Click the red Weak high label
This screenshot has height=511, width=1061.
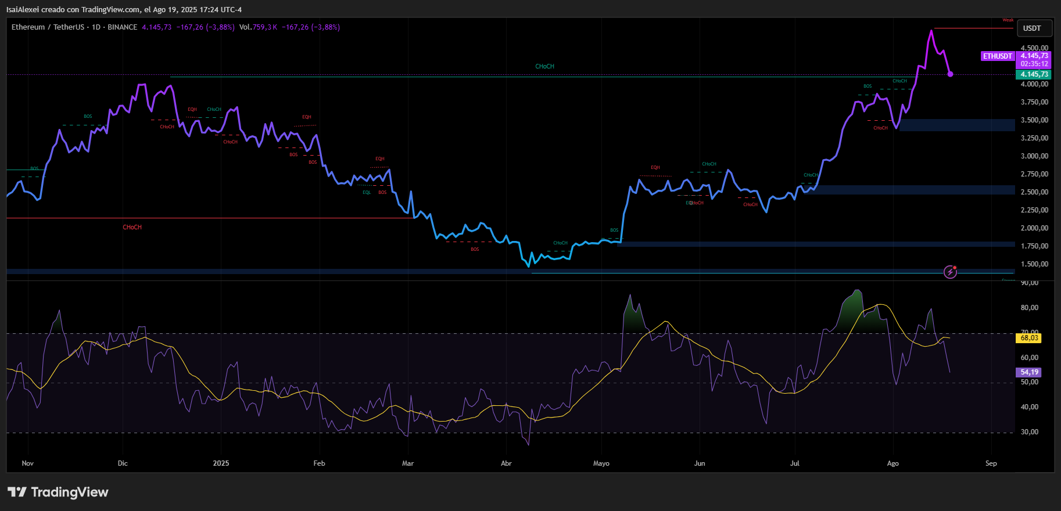pos(1008,20)
